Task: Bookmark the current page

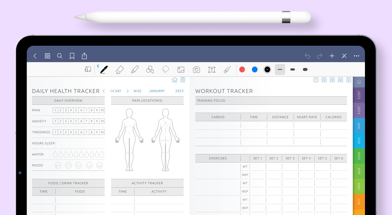Action: point(72,56)
